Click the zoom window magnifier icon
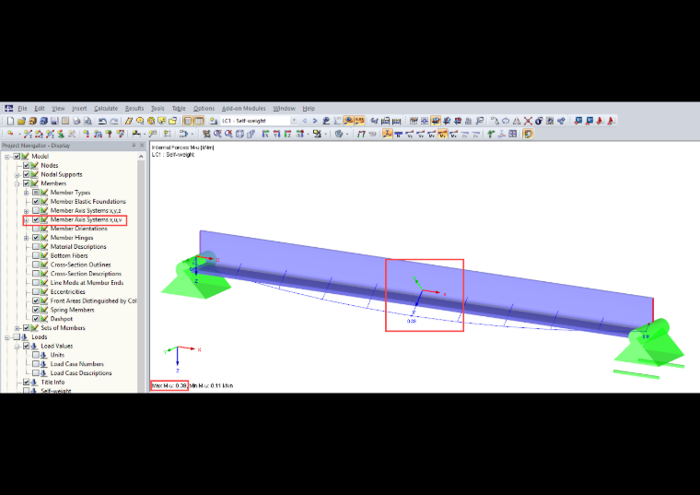 (217, 134)
